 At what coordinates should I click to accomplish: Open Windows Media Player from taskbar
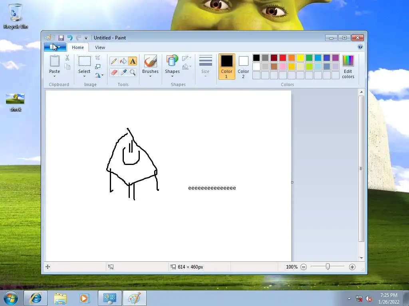(x=84, y=298)
